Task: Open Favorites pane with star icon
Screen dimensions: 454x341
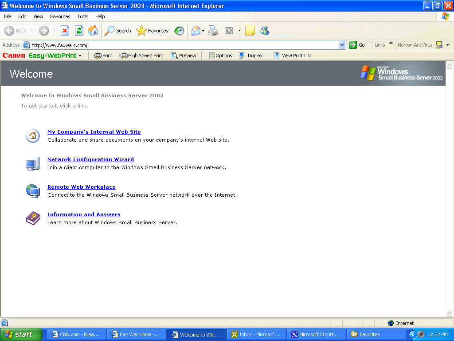Action: [141, 31]
